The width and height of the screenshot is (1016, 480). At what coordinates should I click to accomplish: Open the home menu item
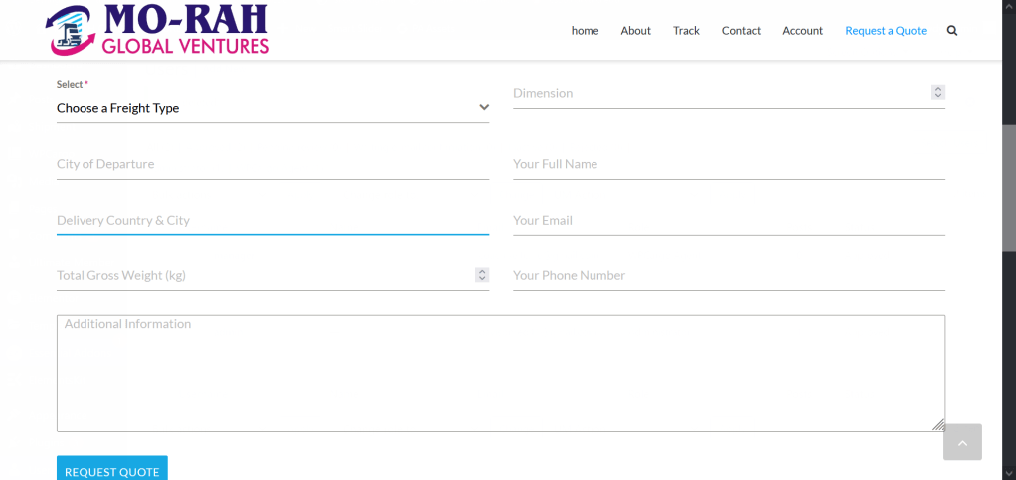pyautogui.click(x=585, y=31)
